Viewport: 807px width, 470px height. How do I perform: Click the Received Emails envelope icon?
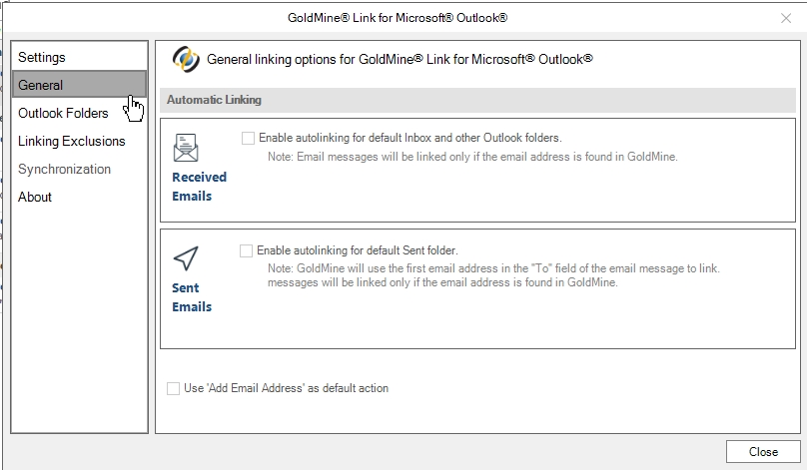(186, 148)
